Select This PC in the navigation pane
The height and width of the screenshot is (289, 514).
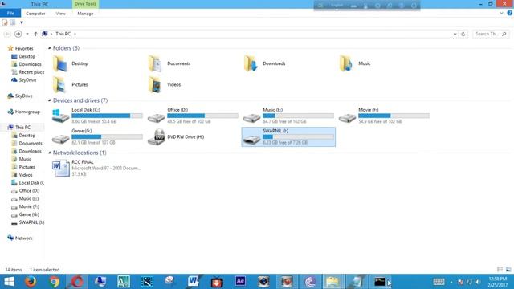[x=22, y=128]
